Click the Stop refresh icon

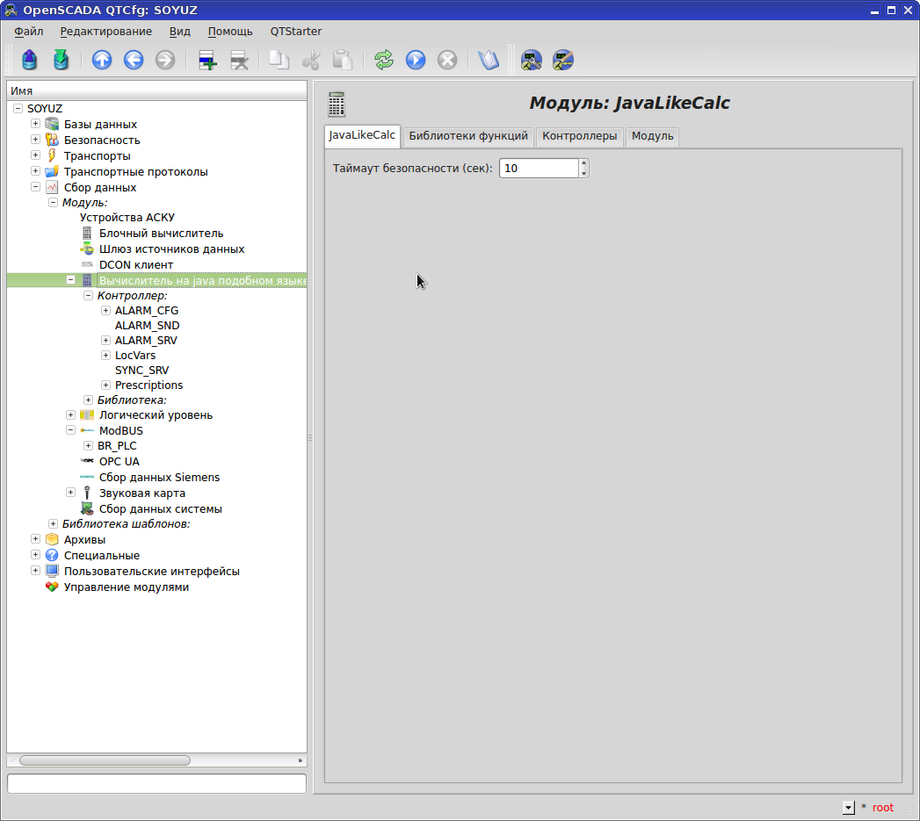click(447, 60)
